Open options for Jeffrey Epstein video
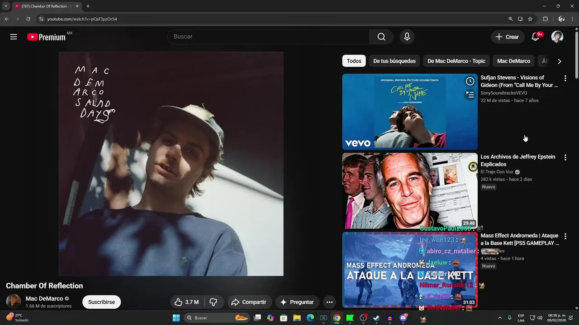579x325 pixels. click(x=565, y=158)
